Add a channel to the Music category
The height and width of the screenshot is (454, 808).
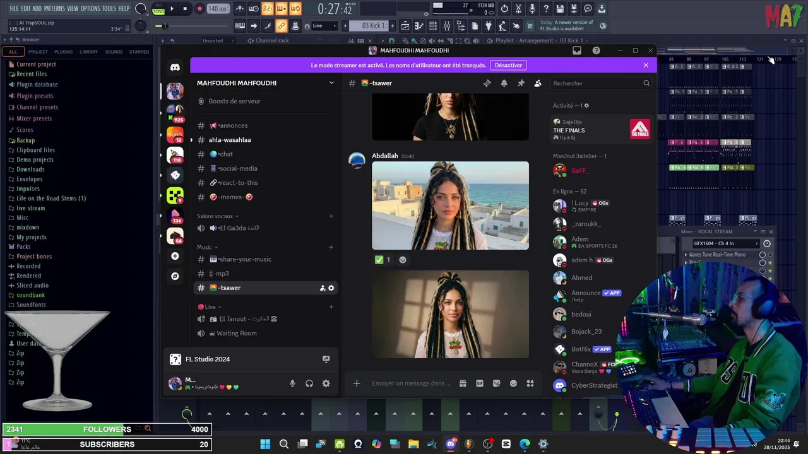pyautogui.click(x=331, y=247)
